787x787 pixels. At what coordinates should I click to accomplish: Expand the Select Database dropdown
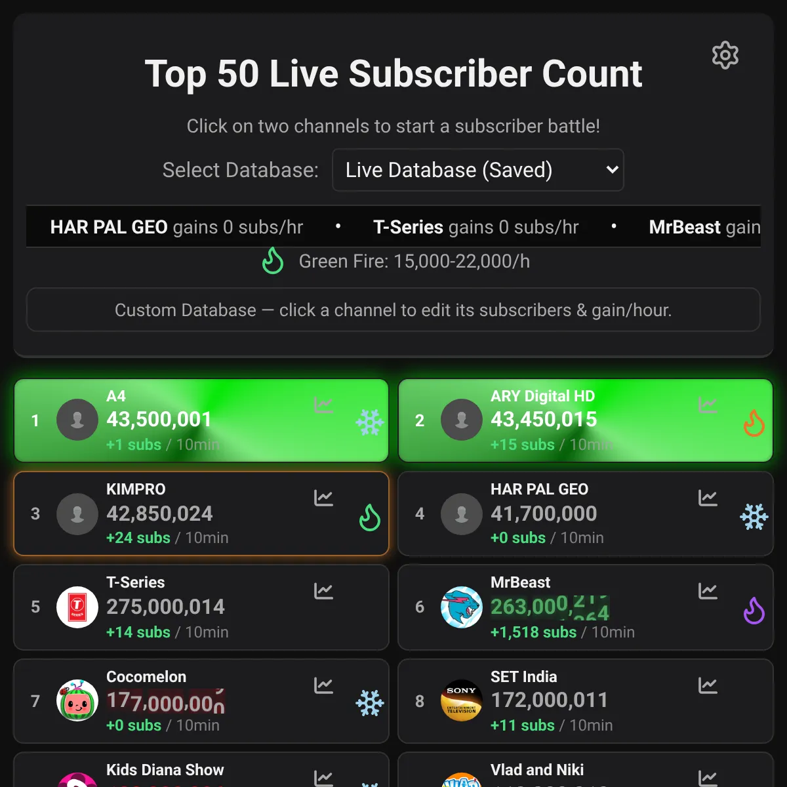(x=478, y=170)
